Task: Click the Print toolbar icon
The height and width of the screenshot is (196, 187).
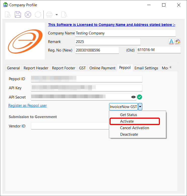Action: coord(49,15)
